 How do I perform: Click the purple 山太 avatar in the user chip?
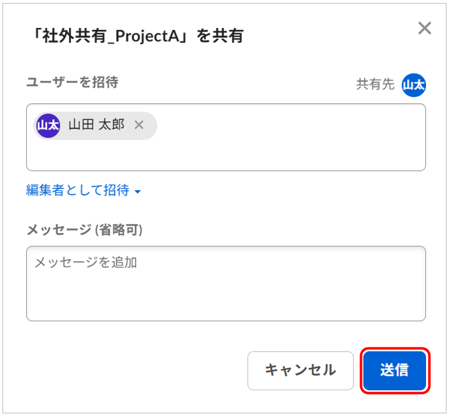(x=48, y=125)
